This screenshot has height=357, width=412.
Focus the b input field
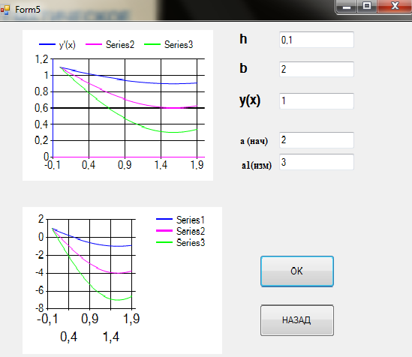pyautogui.click(x=317, y=69)
